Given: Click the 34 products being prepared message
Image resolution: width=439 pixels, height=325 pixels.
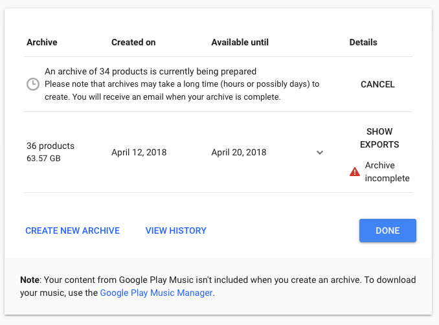Looking at the screenshot, I should coord(150,71).
